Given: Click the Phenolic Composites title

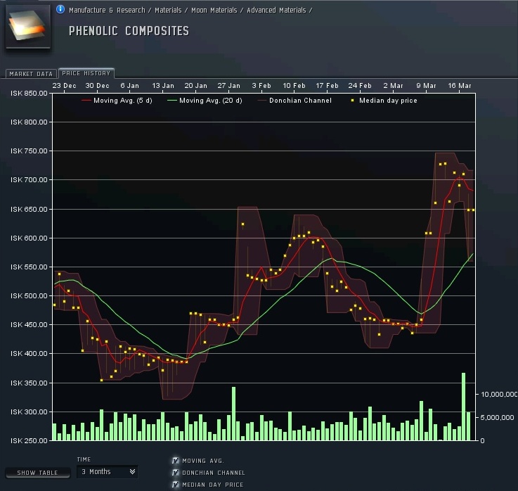Looking at the screenshot, I should pos(129,31).
